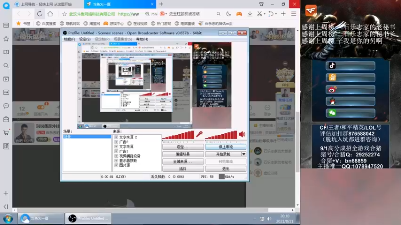Viewport: 401px width, 225px height.
Task: Toggle the 文字来源 source checkbox
Action: 116,147
